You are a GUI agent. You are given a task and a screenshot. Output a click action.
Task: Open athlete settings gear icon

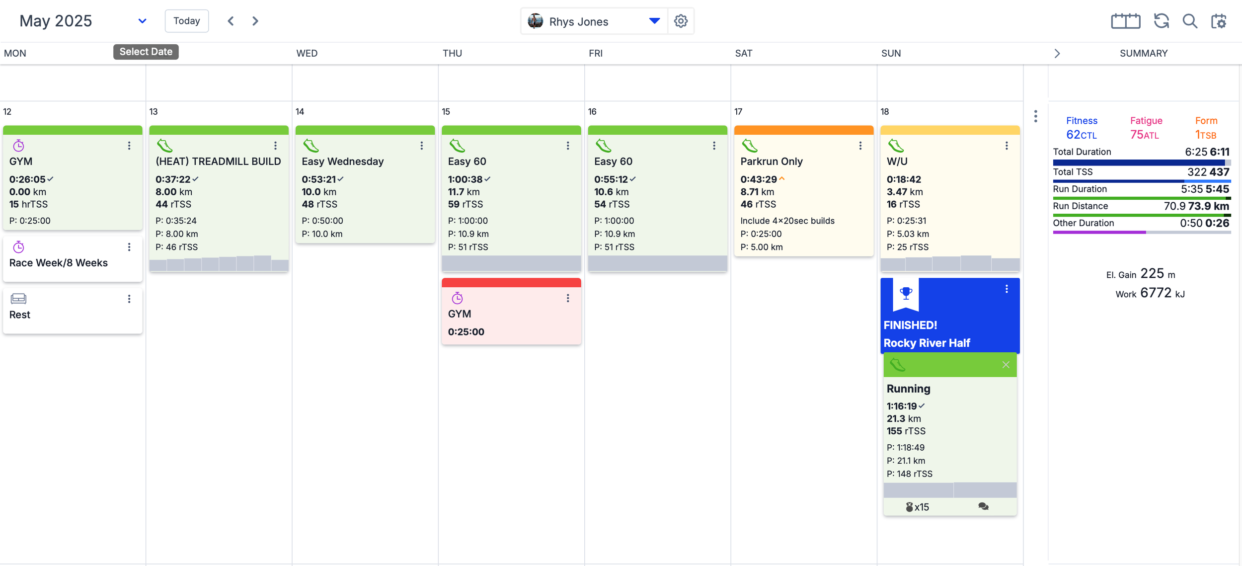pyautogui.click(x=681, y=21)
